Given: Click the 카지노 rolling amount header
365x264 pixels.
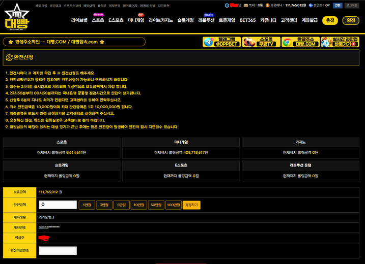Looking at the screenshot, I should 300,142.
